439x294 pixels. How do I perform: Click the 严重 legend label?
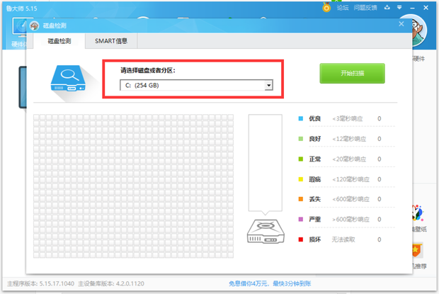click(x=314, y=219)
